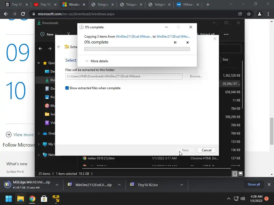Uncheck Show extracted files when complete
This screenshot has height=205, width=274.
click(67, 88)
